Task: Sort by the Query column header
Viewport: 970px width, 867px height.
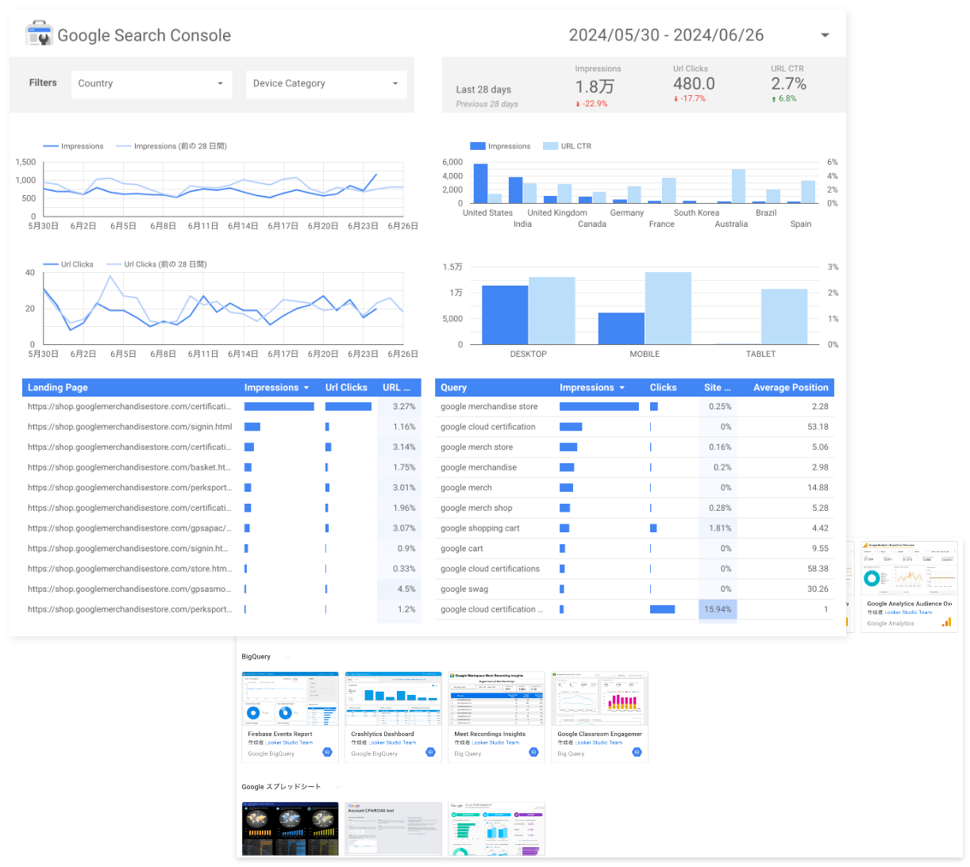Action: tap(454, 388)
